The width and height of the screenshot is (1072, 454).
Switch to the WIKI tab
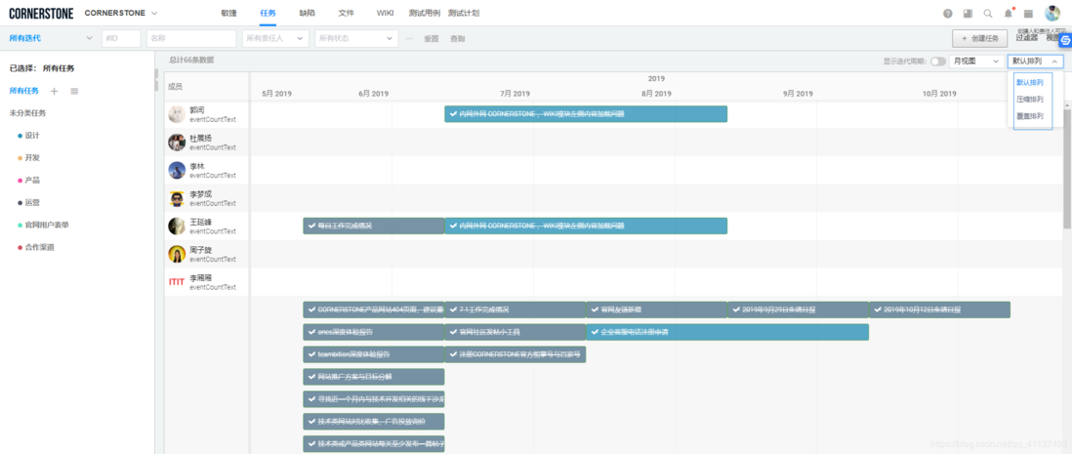coord(385,13)
